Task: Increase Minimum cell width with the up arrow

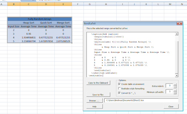Action: (175, 91)
